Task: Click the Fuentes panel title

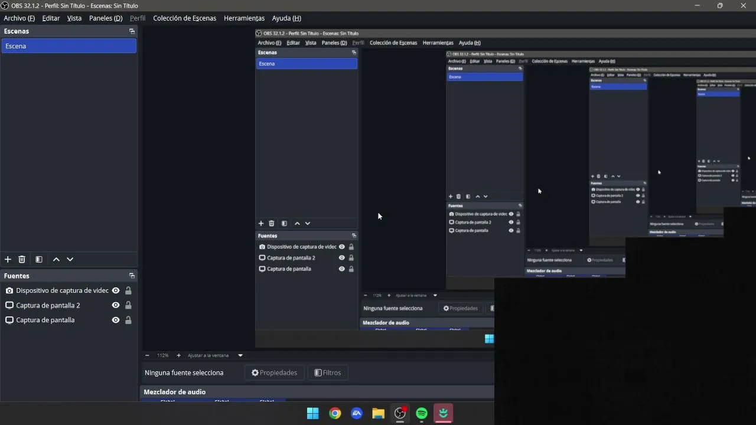Action: [x=17, y=276]
